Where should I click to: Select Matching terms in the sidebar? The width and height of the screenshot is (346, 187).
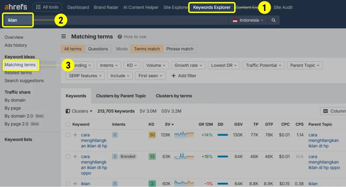pos(20,65)
